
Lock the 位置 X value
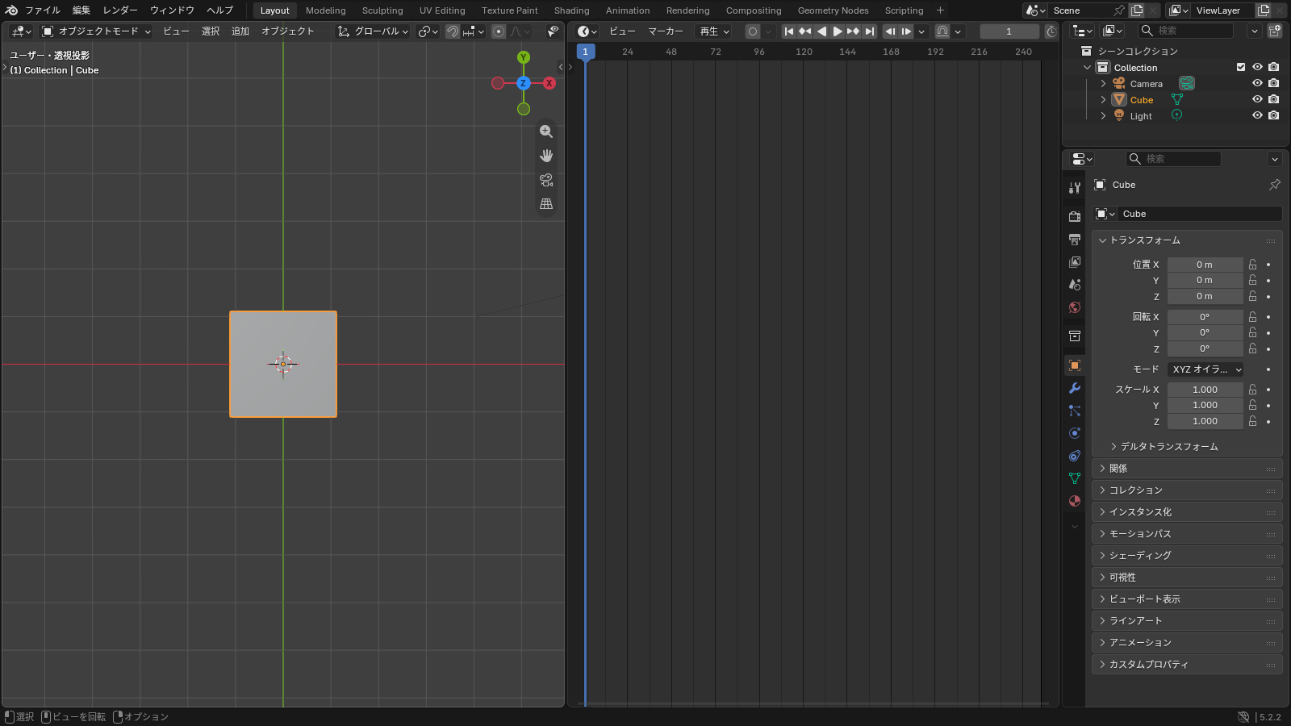click(1253, 265)
